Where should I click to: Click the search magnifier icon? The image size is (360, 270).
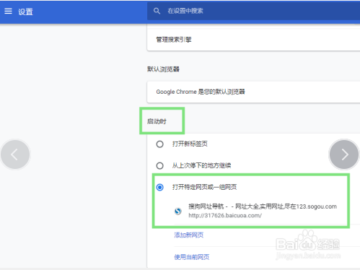(157, 11)
